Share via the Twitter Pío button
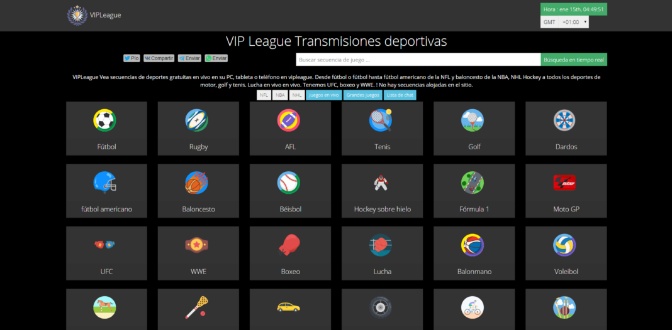This screenshot has height=330, width=672. (132, 58)
